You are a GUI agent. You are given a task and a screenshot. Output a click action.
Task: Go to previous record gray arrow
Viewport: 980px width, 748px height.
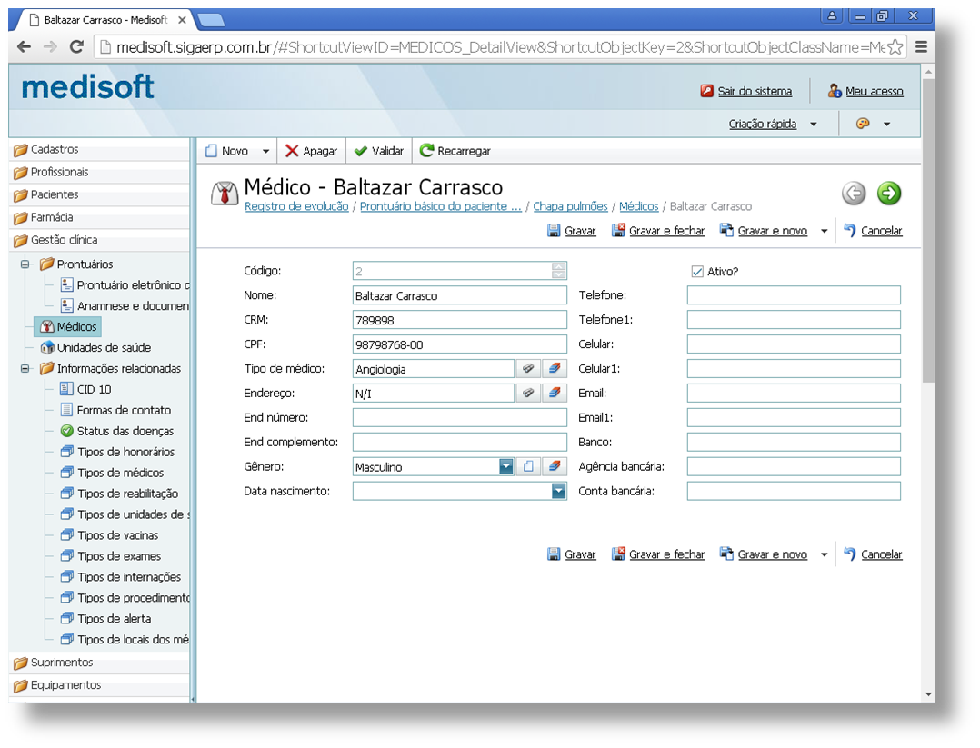pyautogui.click(x=854, y=193)
